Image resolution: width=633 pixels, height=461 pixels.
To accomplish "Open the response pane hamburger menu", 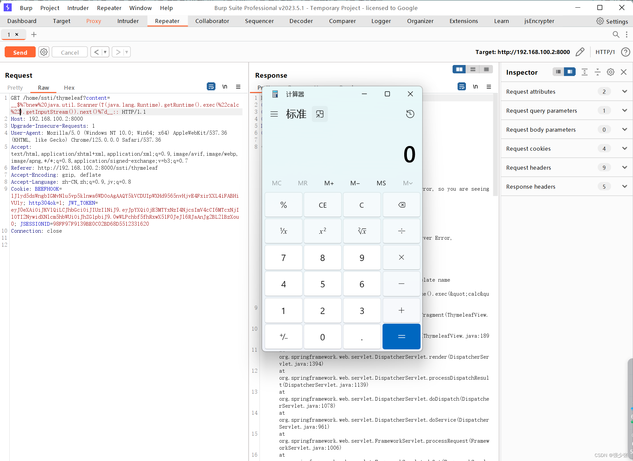I will pos(489,87).
